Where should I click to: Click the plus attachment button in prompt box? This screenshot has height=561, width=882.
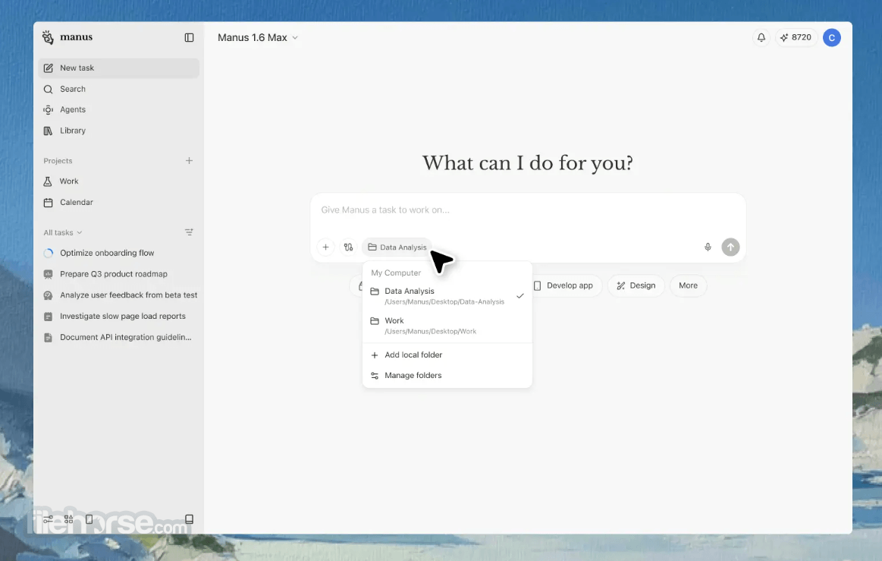point(325,247)
